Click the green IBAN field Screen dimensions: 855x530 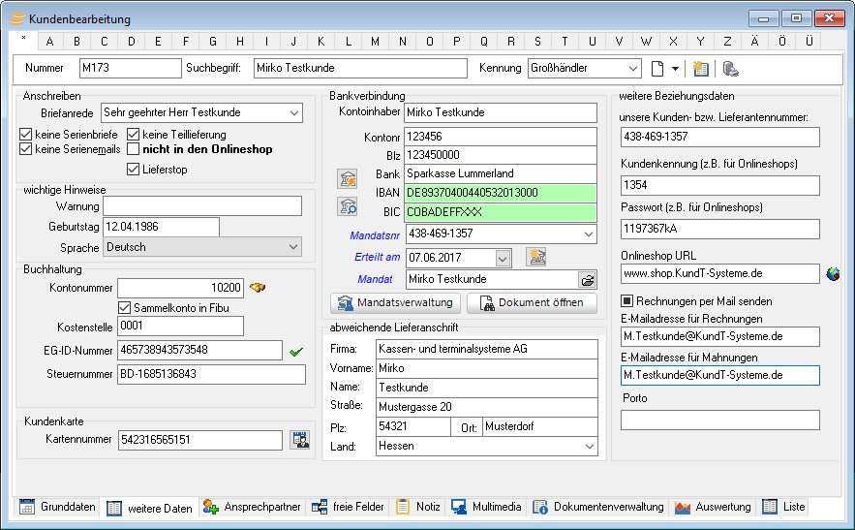(501, 193)
